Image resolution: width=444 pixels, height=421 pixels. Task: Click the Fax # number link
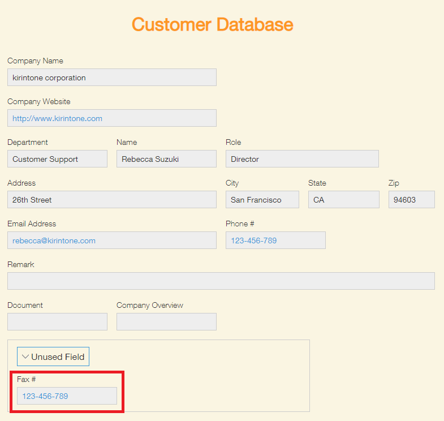click(45, 396)
